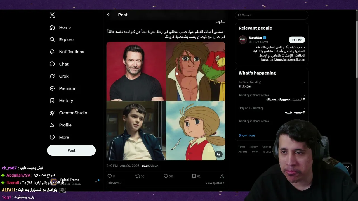Screen dimensions: 358x201
Task: Open more options for the Erdogan trend
Action: coord(303,83)
